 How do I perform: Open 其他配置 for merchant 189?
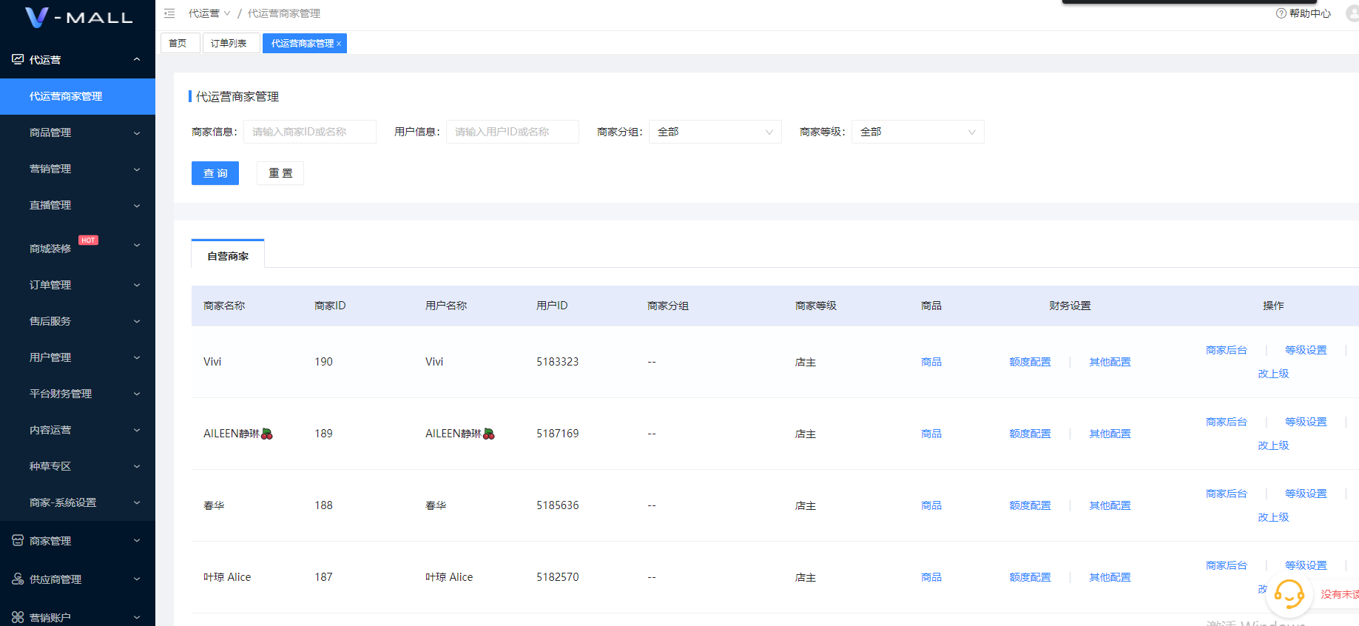1110,434
